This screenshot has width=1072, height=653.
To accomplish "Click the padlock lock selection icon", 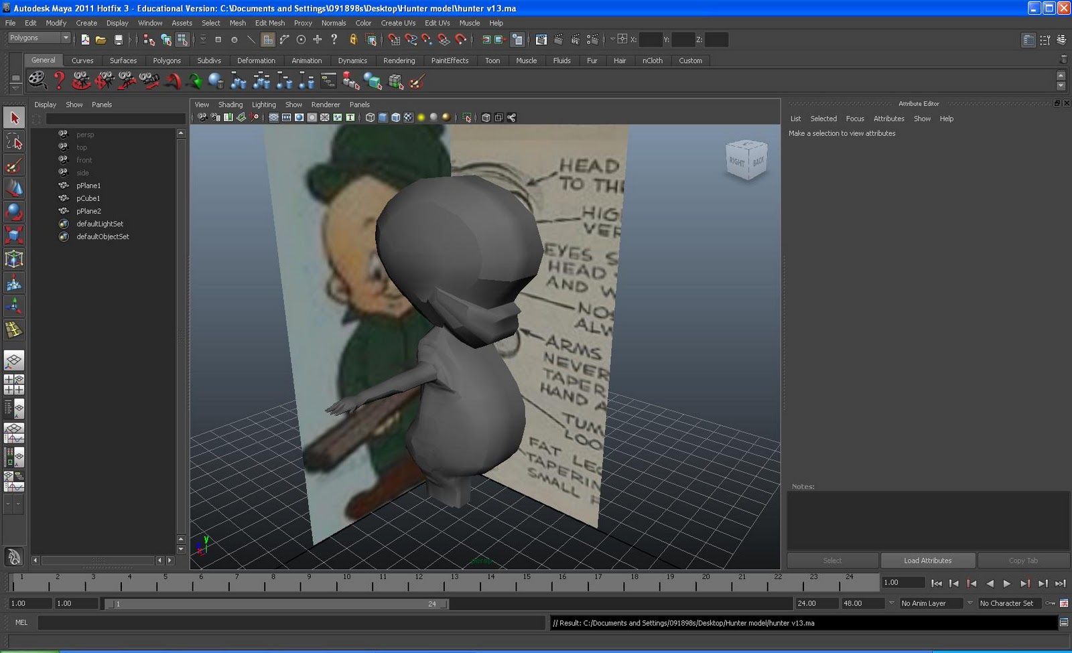I will click(x=353, y=40).
